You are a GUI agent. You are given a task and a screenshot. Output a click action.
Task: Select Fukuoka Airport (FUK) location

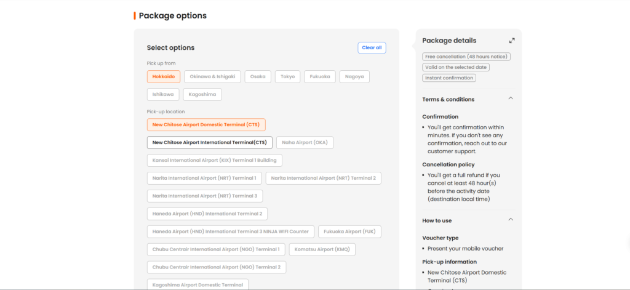pos(350,232)
